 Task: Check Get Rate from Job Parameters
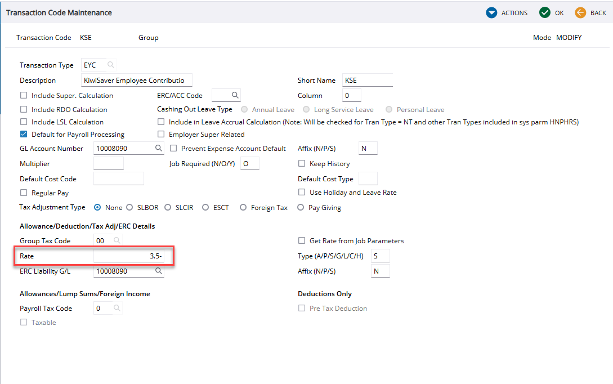point(302,241)
